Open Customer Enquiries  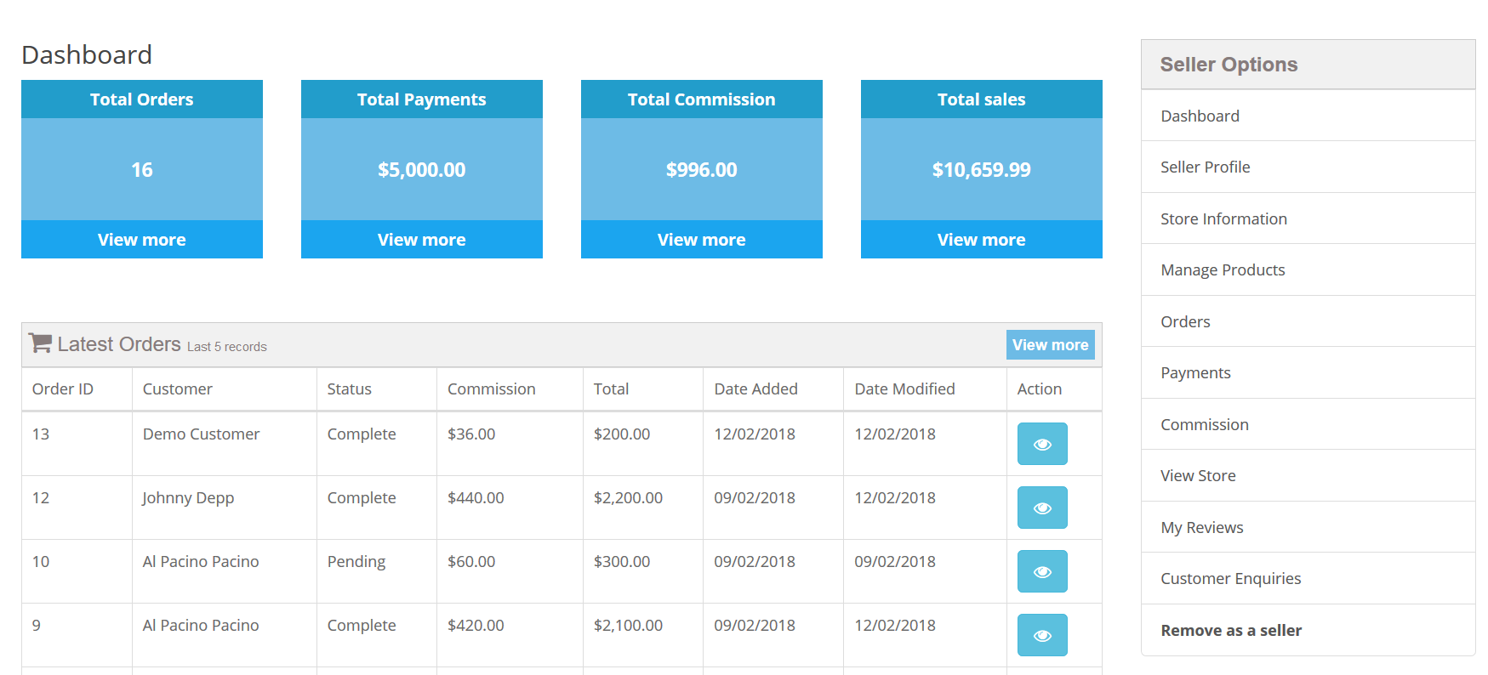[1308, 579]
